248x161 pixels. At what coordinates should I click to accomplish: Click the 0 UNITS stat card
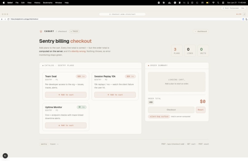pyautogui.click(x=203, y=51)
